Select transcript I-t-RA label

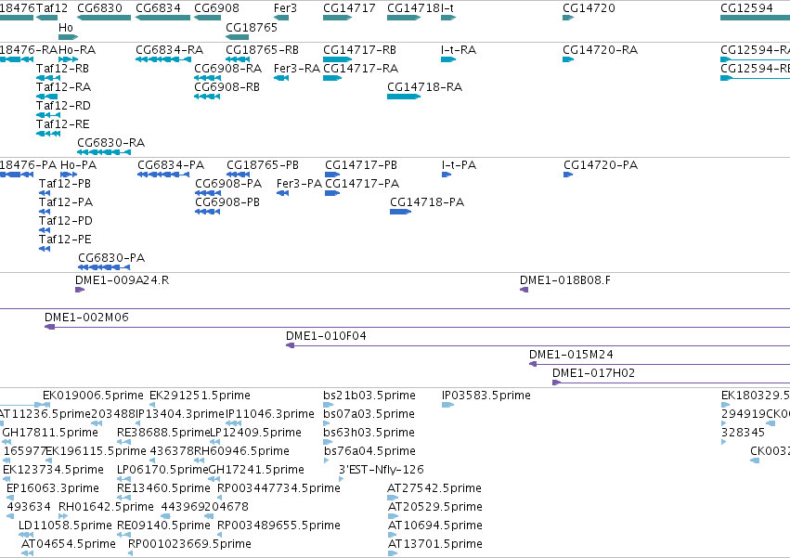click(x=459, y=50)
